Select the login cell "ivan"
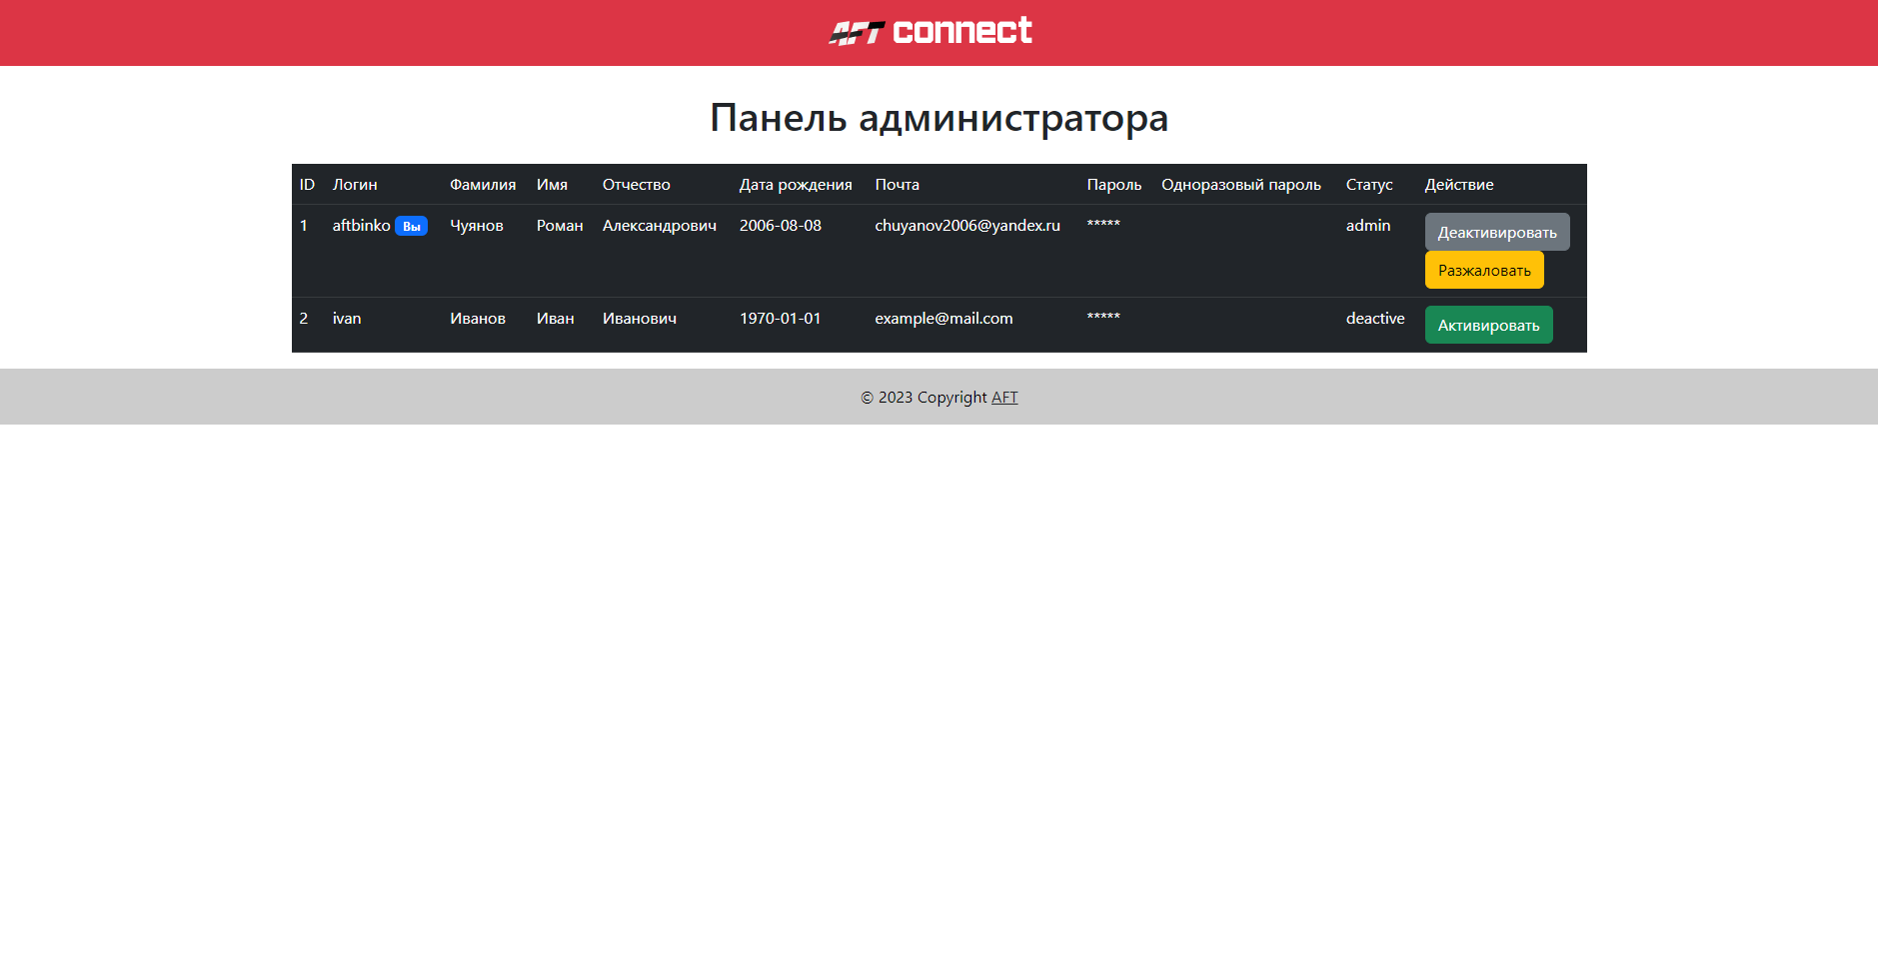This screenshot has width=1878, height=961. 347,318
